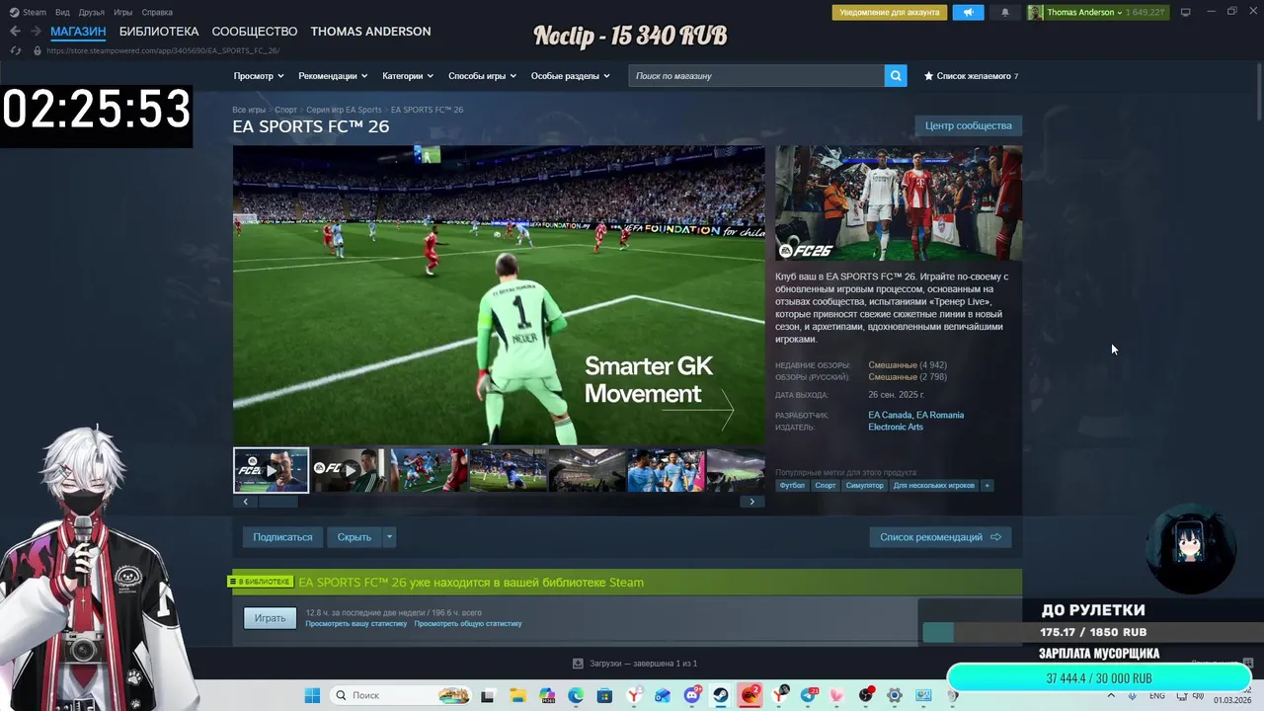The image size is (1264, 711).
Task: Open Microsoft Store from taskbar
Action: pos(604,695)
